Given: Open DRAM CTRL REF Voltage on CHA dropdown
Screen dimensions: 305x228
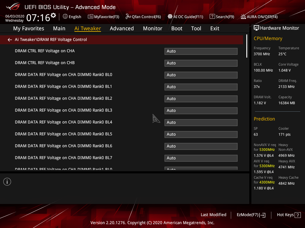Looking at the screenshot, I should [201, 51].
